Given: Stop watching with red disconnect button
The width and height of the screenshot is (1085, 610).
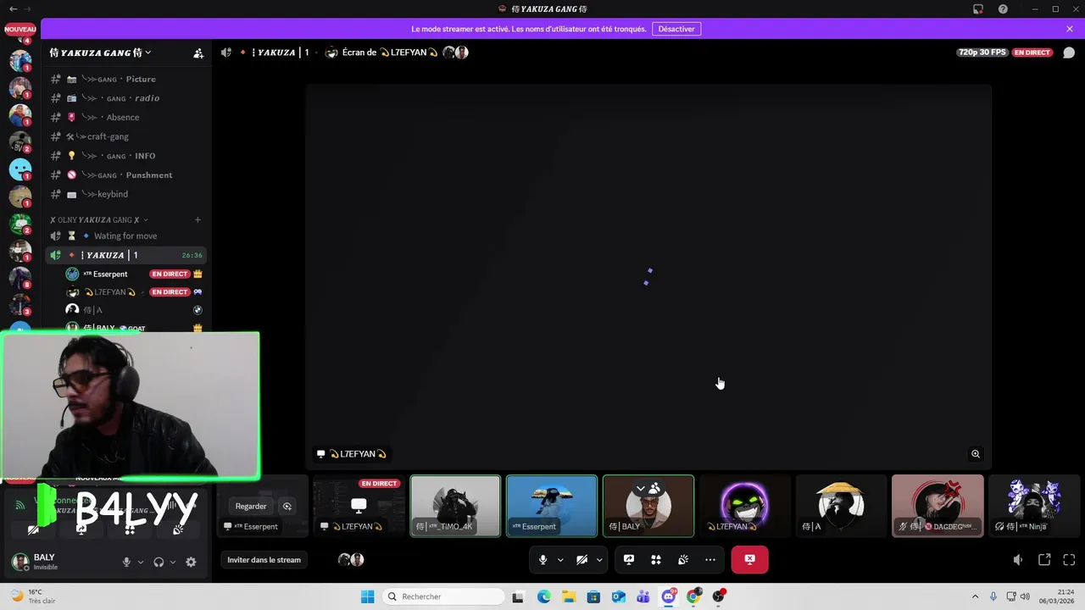Looking at the screenshot, I should click(x=749, y=560).
